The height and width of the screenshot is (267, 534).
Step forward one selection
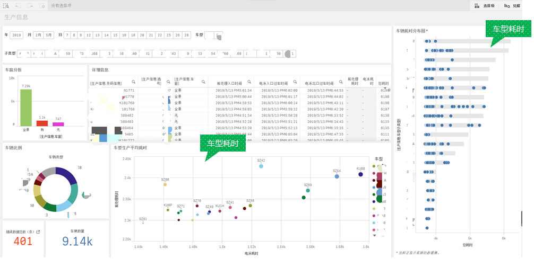30,6
